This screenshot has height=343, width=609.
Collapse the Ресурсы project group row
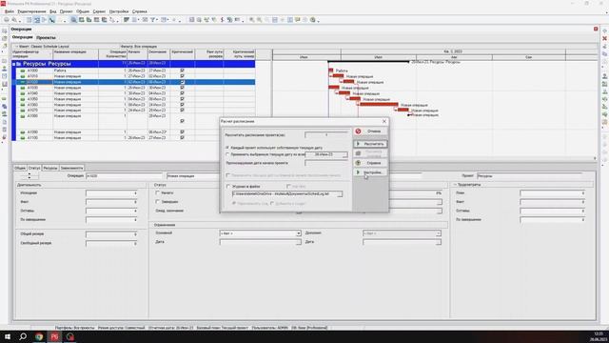click(x=14, y=64)
